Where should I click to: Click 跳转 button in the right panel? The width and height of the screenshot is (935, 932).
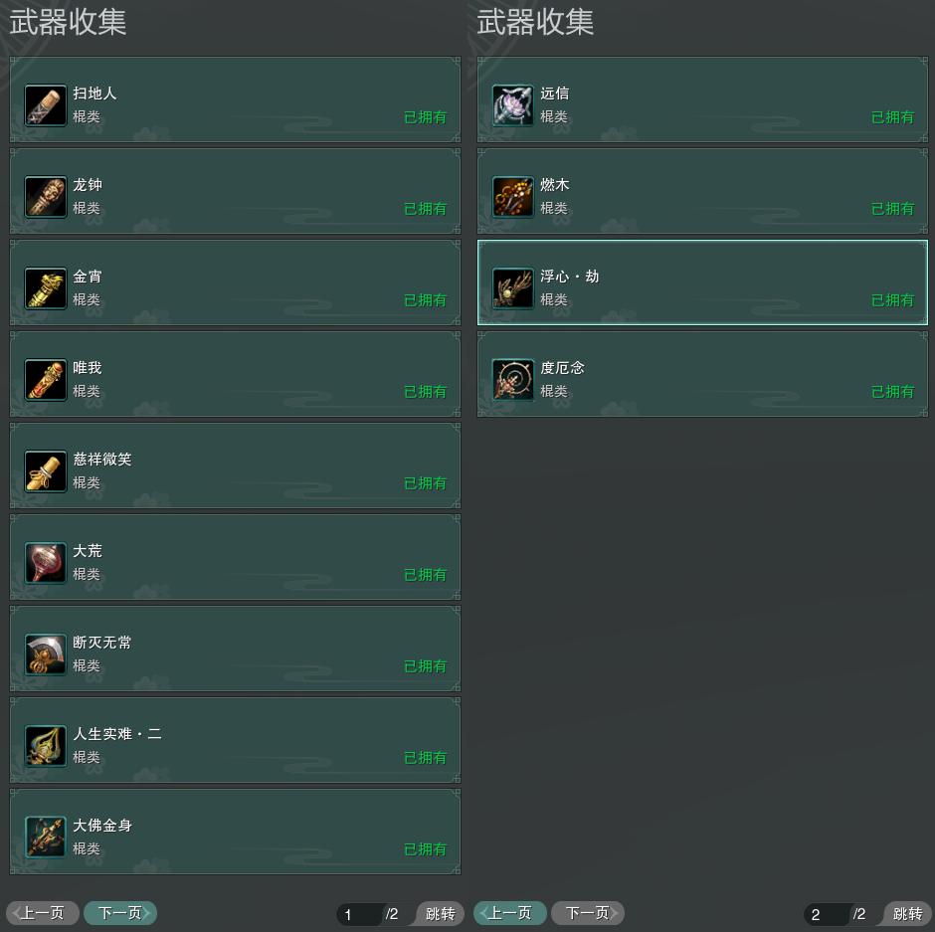(907, 913)
